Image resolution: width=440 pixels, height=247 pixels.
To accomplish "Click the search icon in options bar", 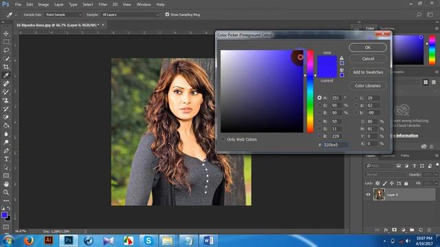I will tap(419, 14).
